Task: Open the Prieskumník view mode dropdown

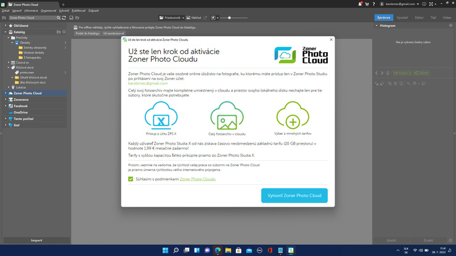Action: [183, 18]
